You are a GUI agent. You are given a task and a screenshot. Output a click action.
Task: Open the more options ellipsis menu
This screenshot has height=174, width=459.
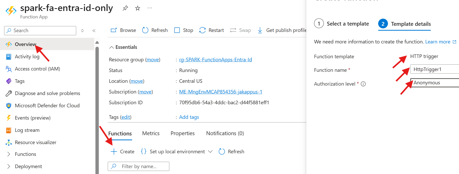tap(150, 8)
